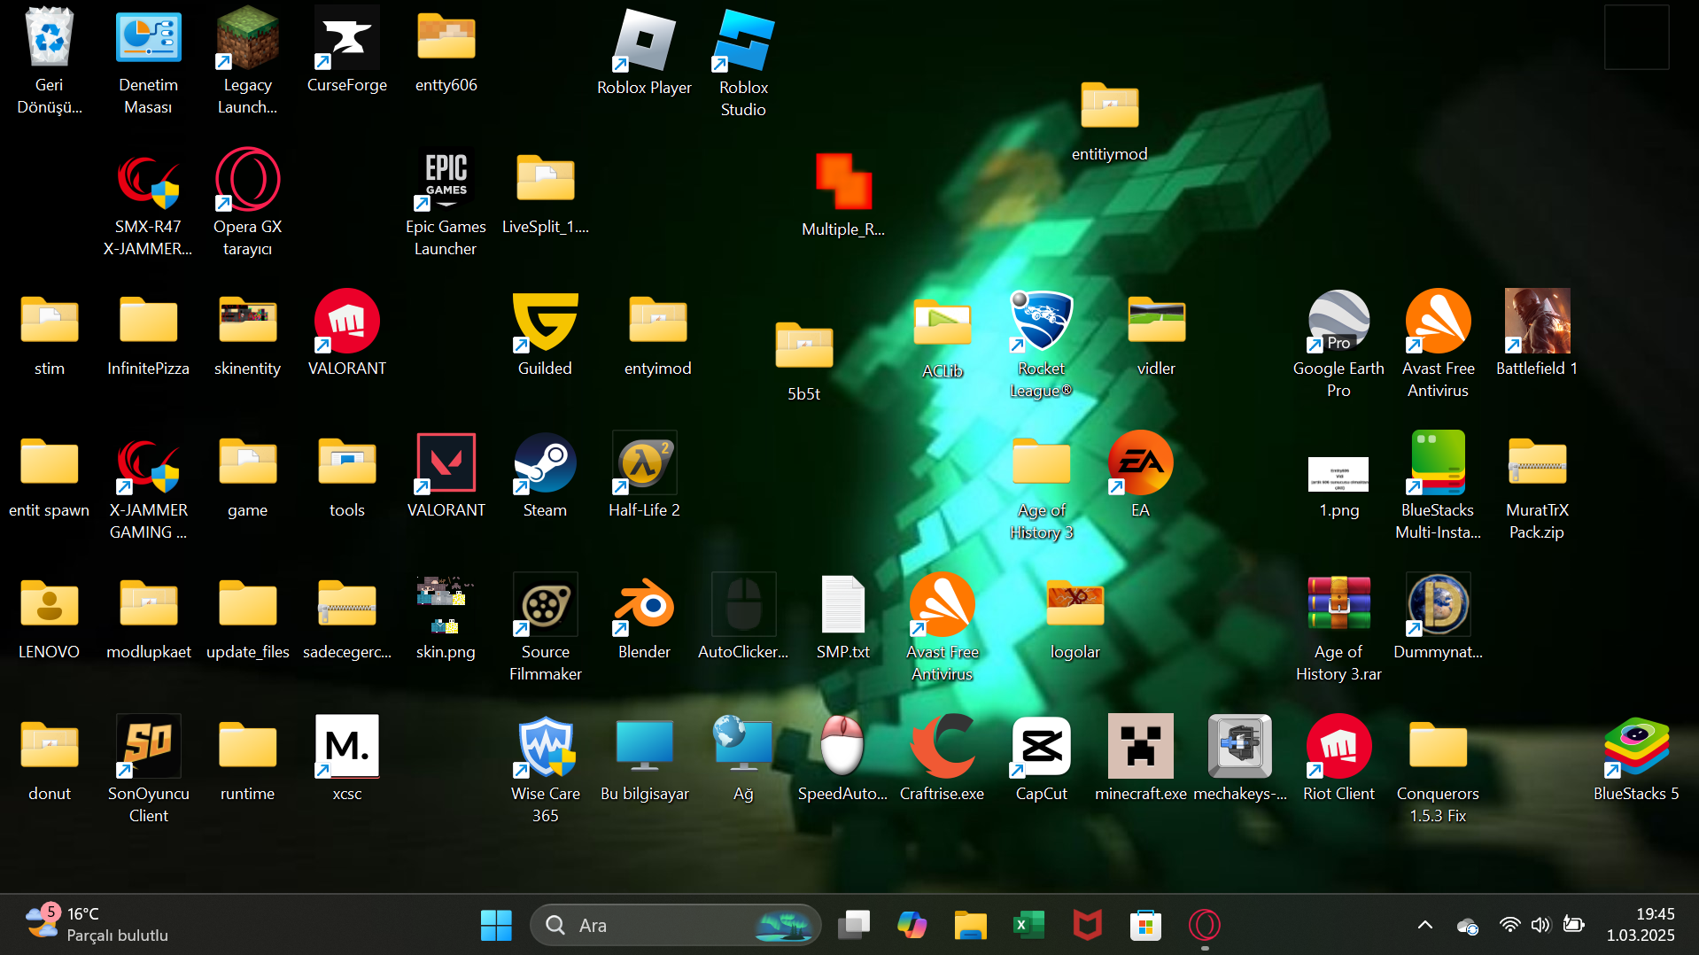Launch Excel from the taskbar
The height and width of the screenshot is (955, 1699).
pyautogui.click(x=1028, y=926)
